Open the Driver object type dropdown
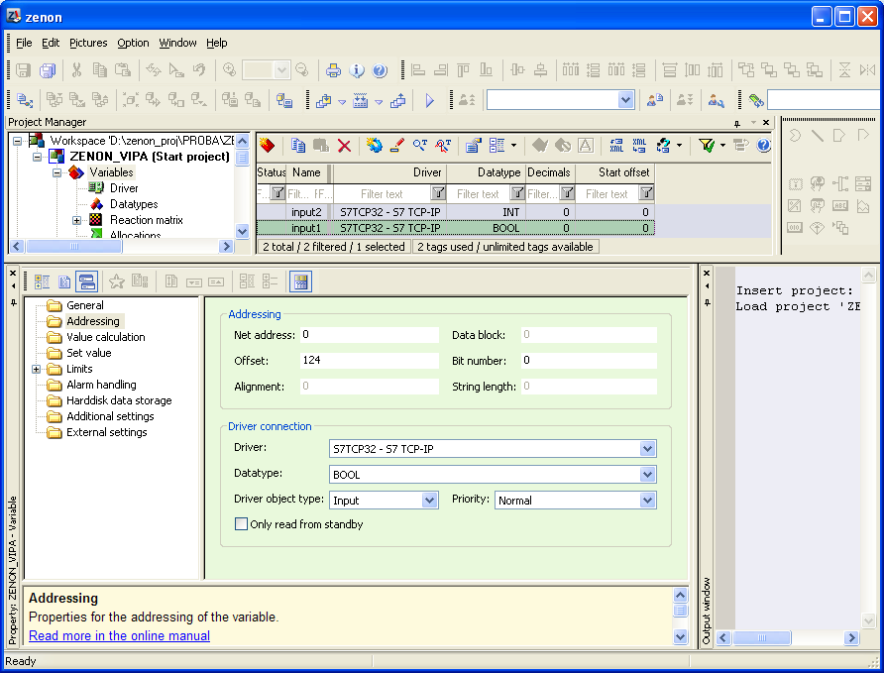Image resolution: width=884 pixels, height=673 pixels. click(429, 501)
